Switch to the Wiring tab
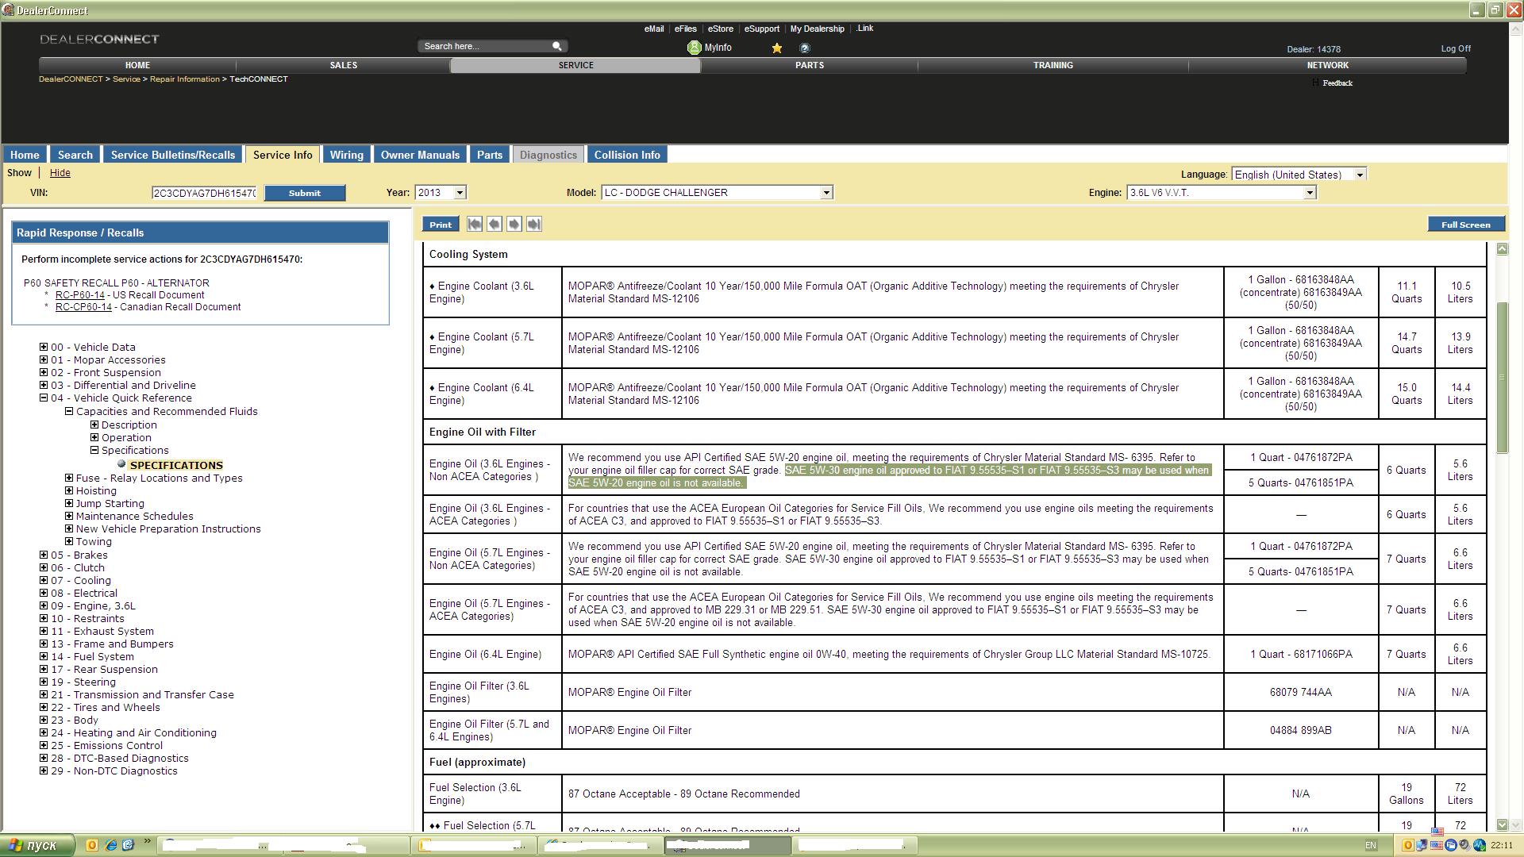This screenshot has height=857, width=1524. coord(346,155)
